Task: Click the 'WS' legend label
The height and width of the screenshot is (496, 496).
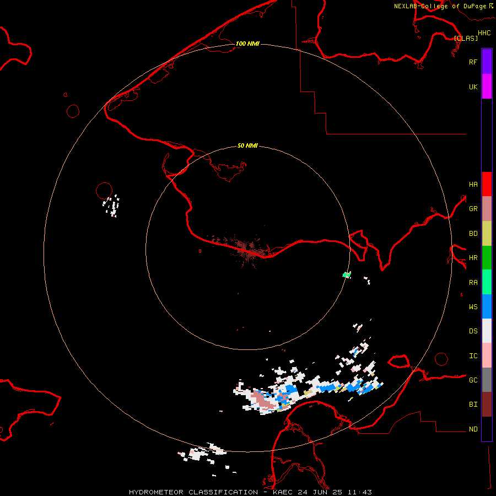Action: (x=473, y=306)
